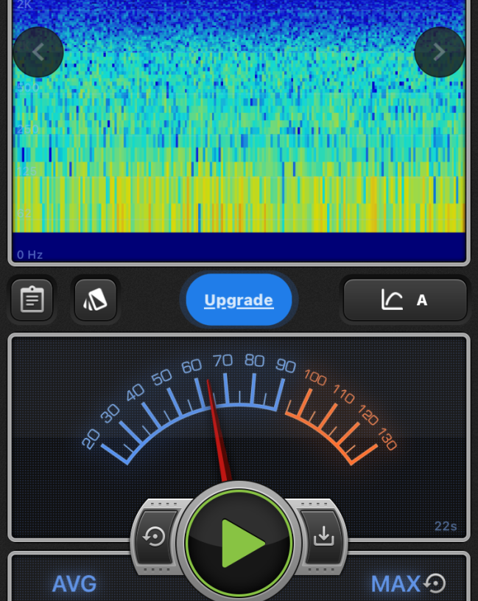
Task: Tap the 0 Hz axis label
Action: [30, 254]
